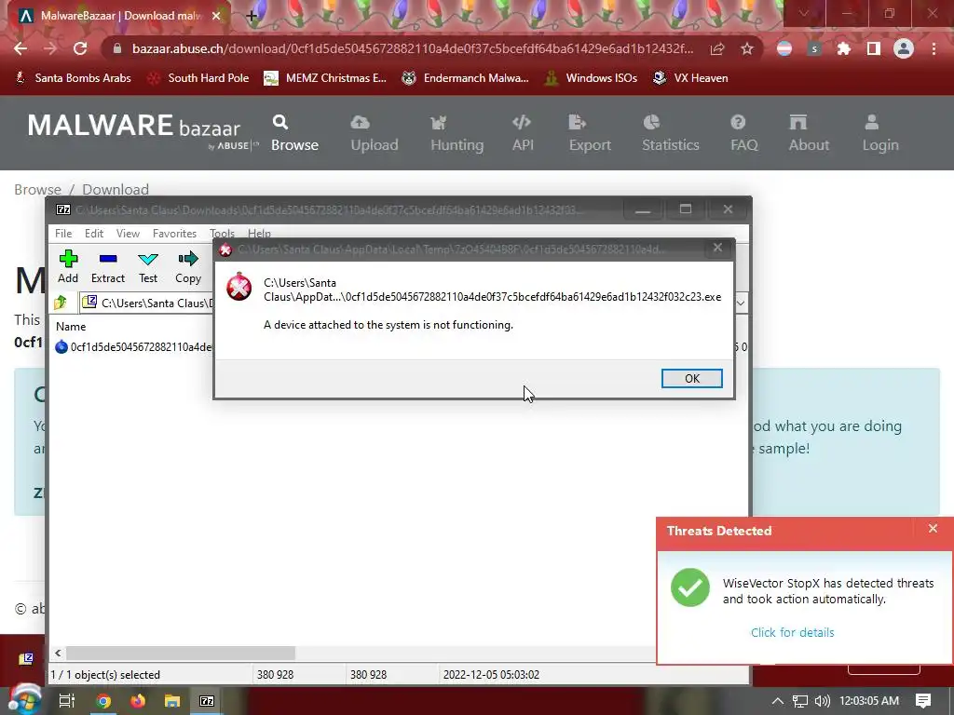Click the date 2022-12-05 05:03:02 in status bar
This screenshot has height=715, width=954.
pyautogui.click(x=491, y=675)
